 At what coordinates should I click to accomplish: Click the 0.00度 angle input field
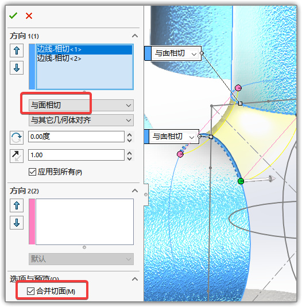pyautogui.click(x=76, y=137)
